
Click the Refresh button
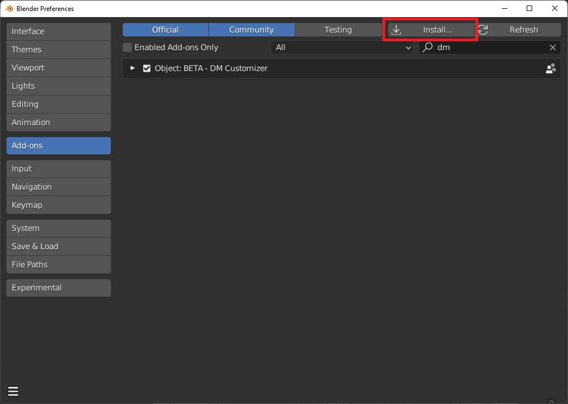coord(518,30)
